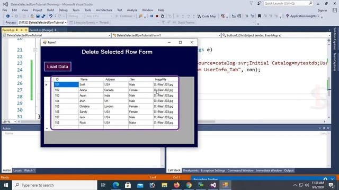Viewport: 339px width, 190px height.
Task: Open Google Chrome from the taskbar
Action: [189, 185]
